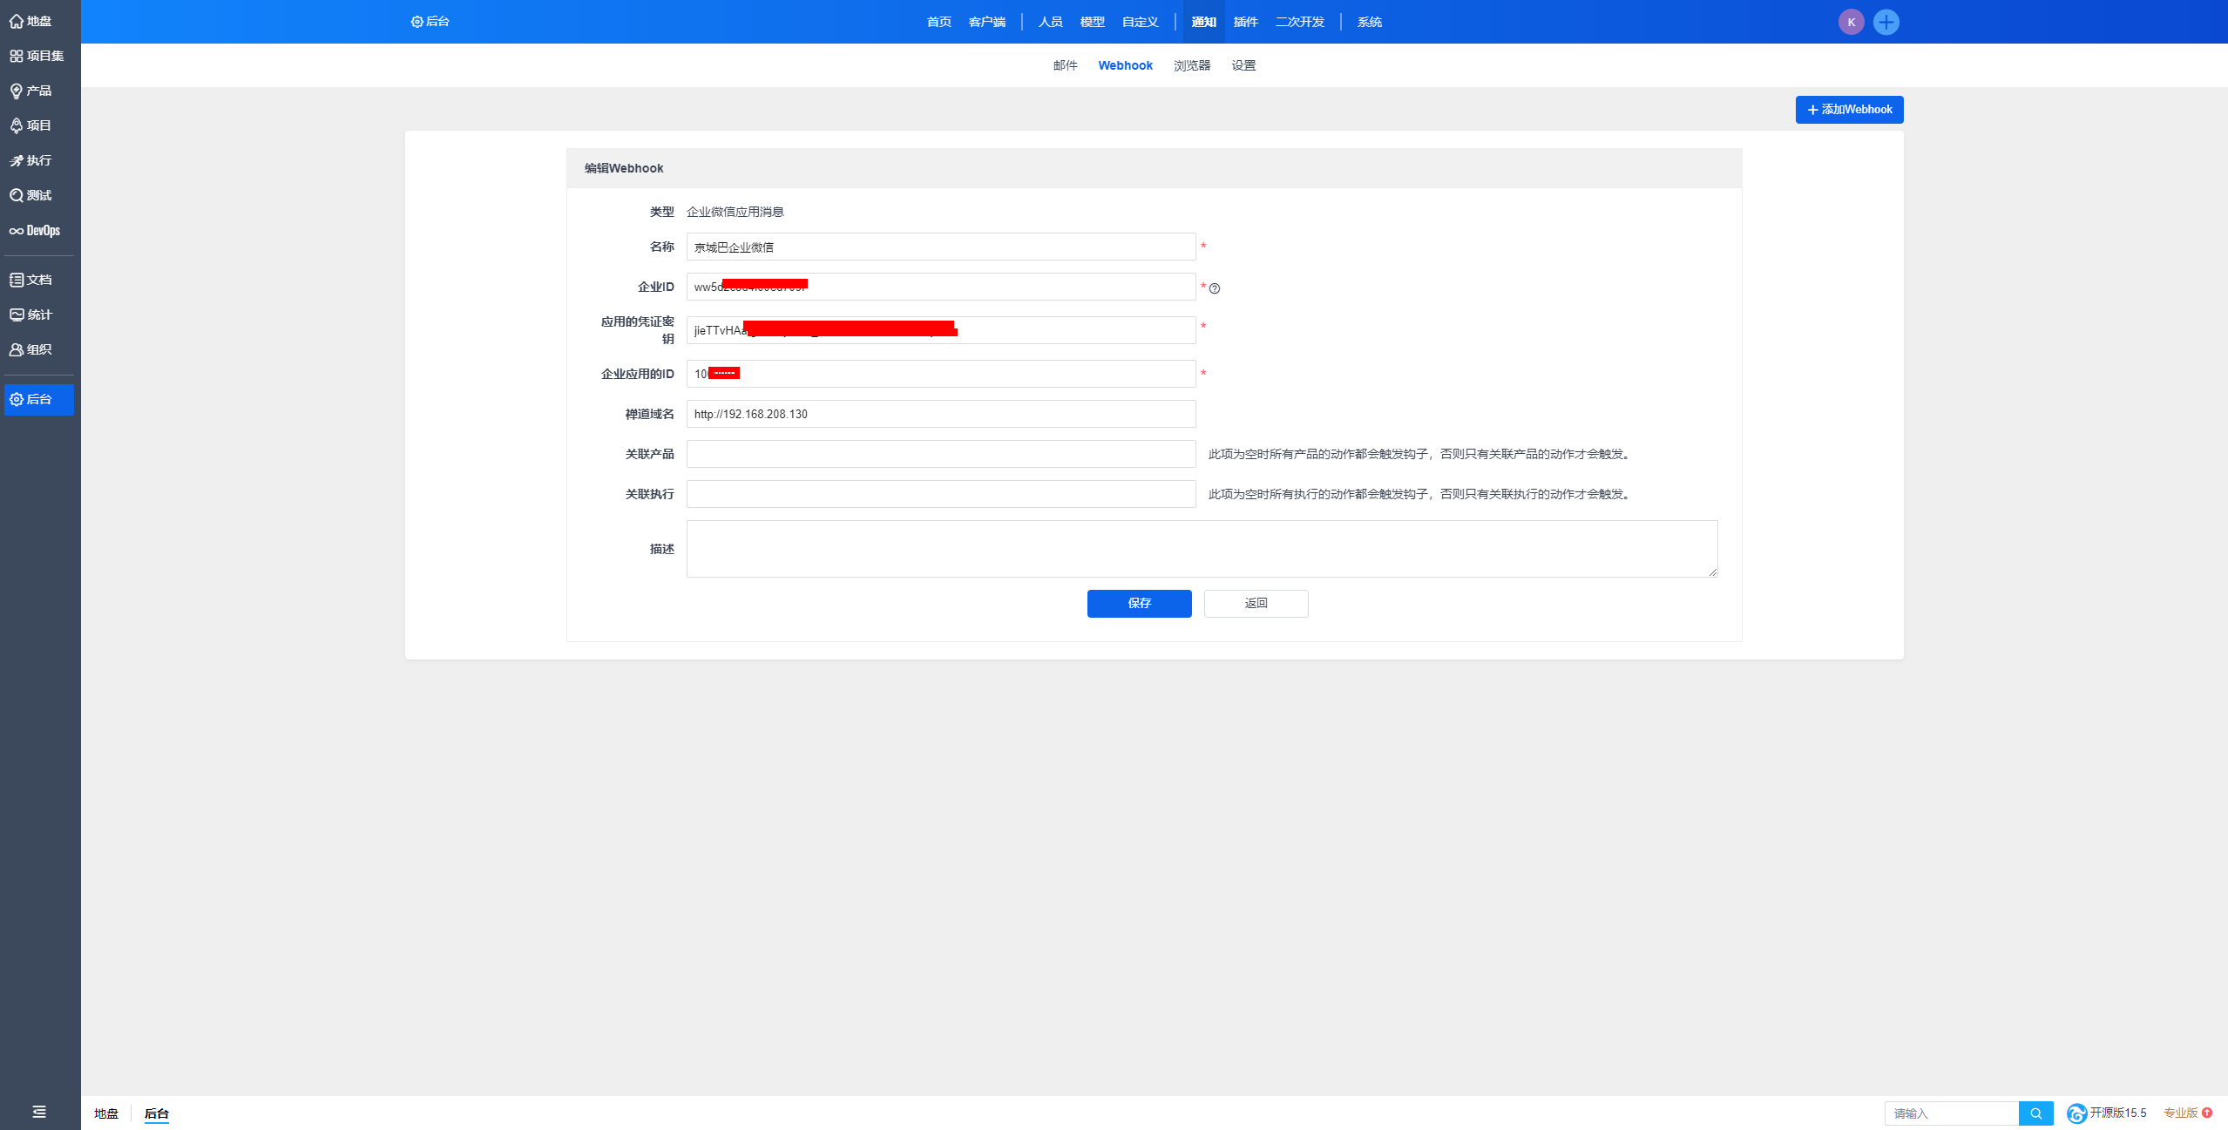Open DevOps section in sidebar
Screen dimensions: 2228x1130
tap(36, 231)
